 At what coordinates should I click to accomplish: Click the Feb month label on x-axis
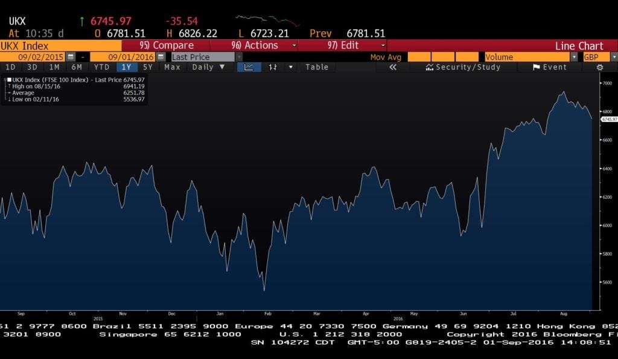coord(268,314)
